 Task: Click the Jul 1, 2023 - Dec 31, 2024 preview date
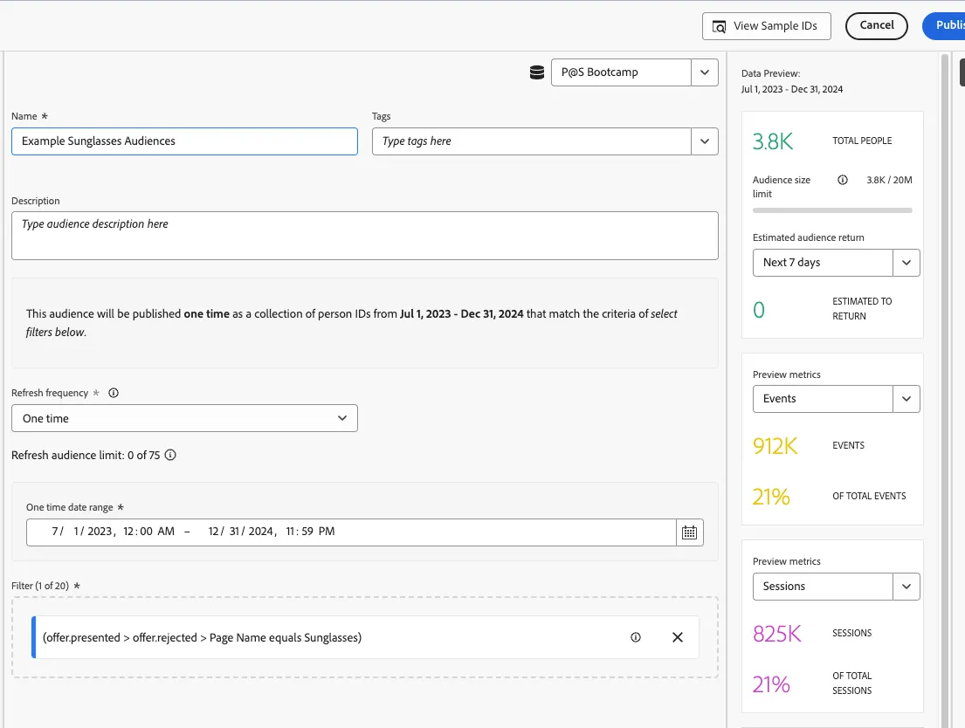click(792, 89)
